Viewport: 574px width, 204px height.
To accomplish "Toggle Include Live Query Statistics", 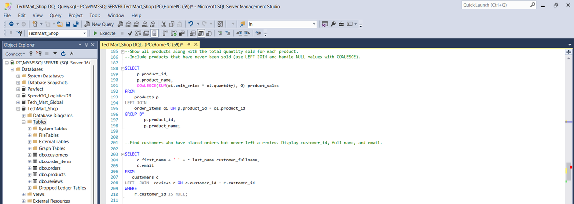I will (174, 33).
